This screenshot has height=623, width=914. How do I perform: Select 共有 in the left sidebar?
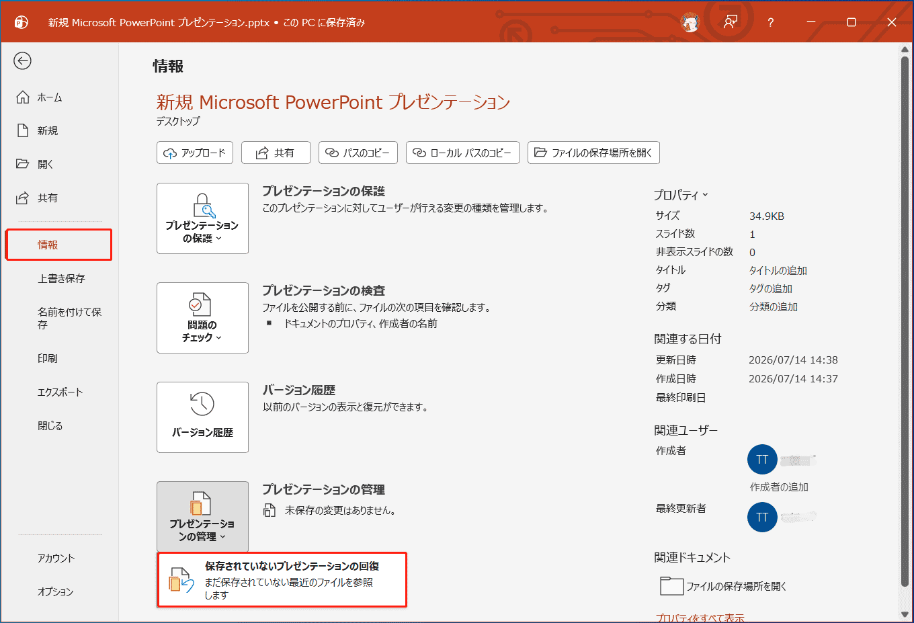pos(37,198)
